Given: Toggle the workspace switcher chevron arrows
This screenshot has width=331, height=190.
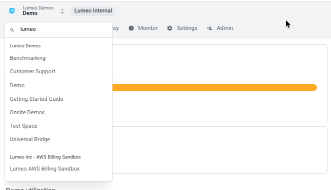Looking at the screenshot, I should [x=62, y=11].
